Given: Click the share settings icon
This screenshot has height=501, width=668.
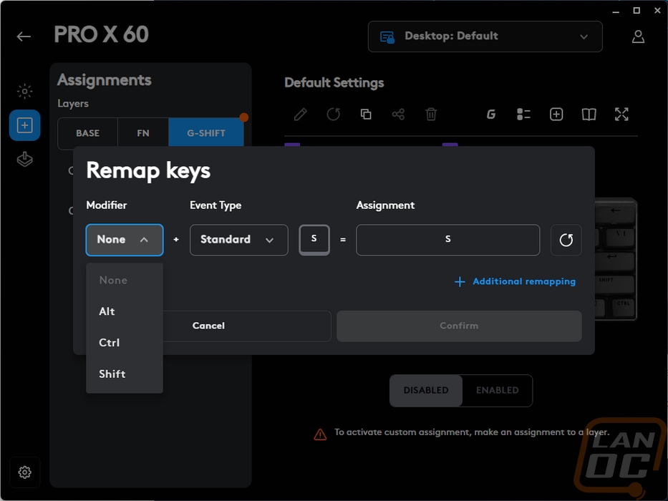Looking at the screenshot, I should 398,115.
